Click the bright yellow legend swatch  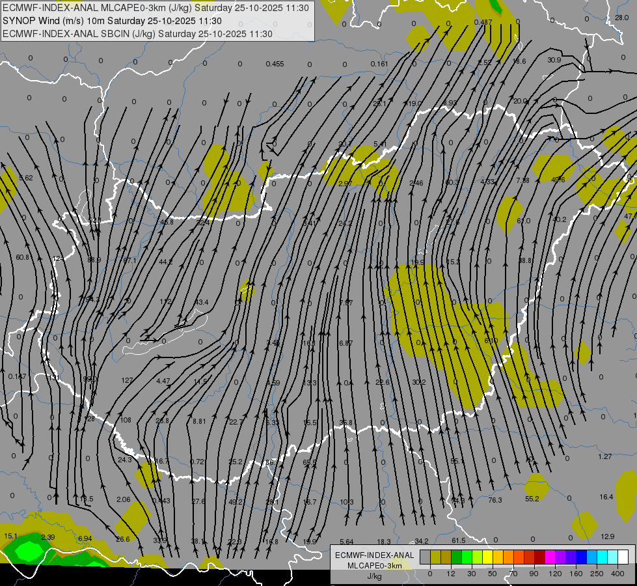(488, 557)
